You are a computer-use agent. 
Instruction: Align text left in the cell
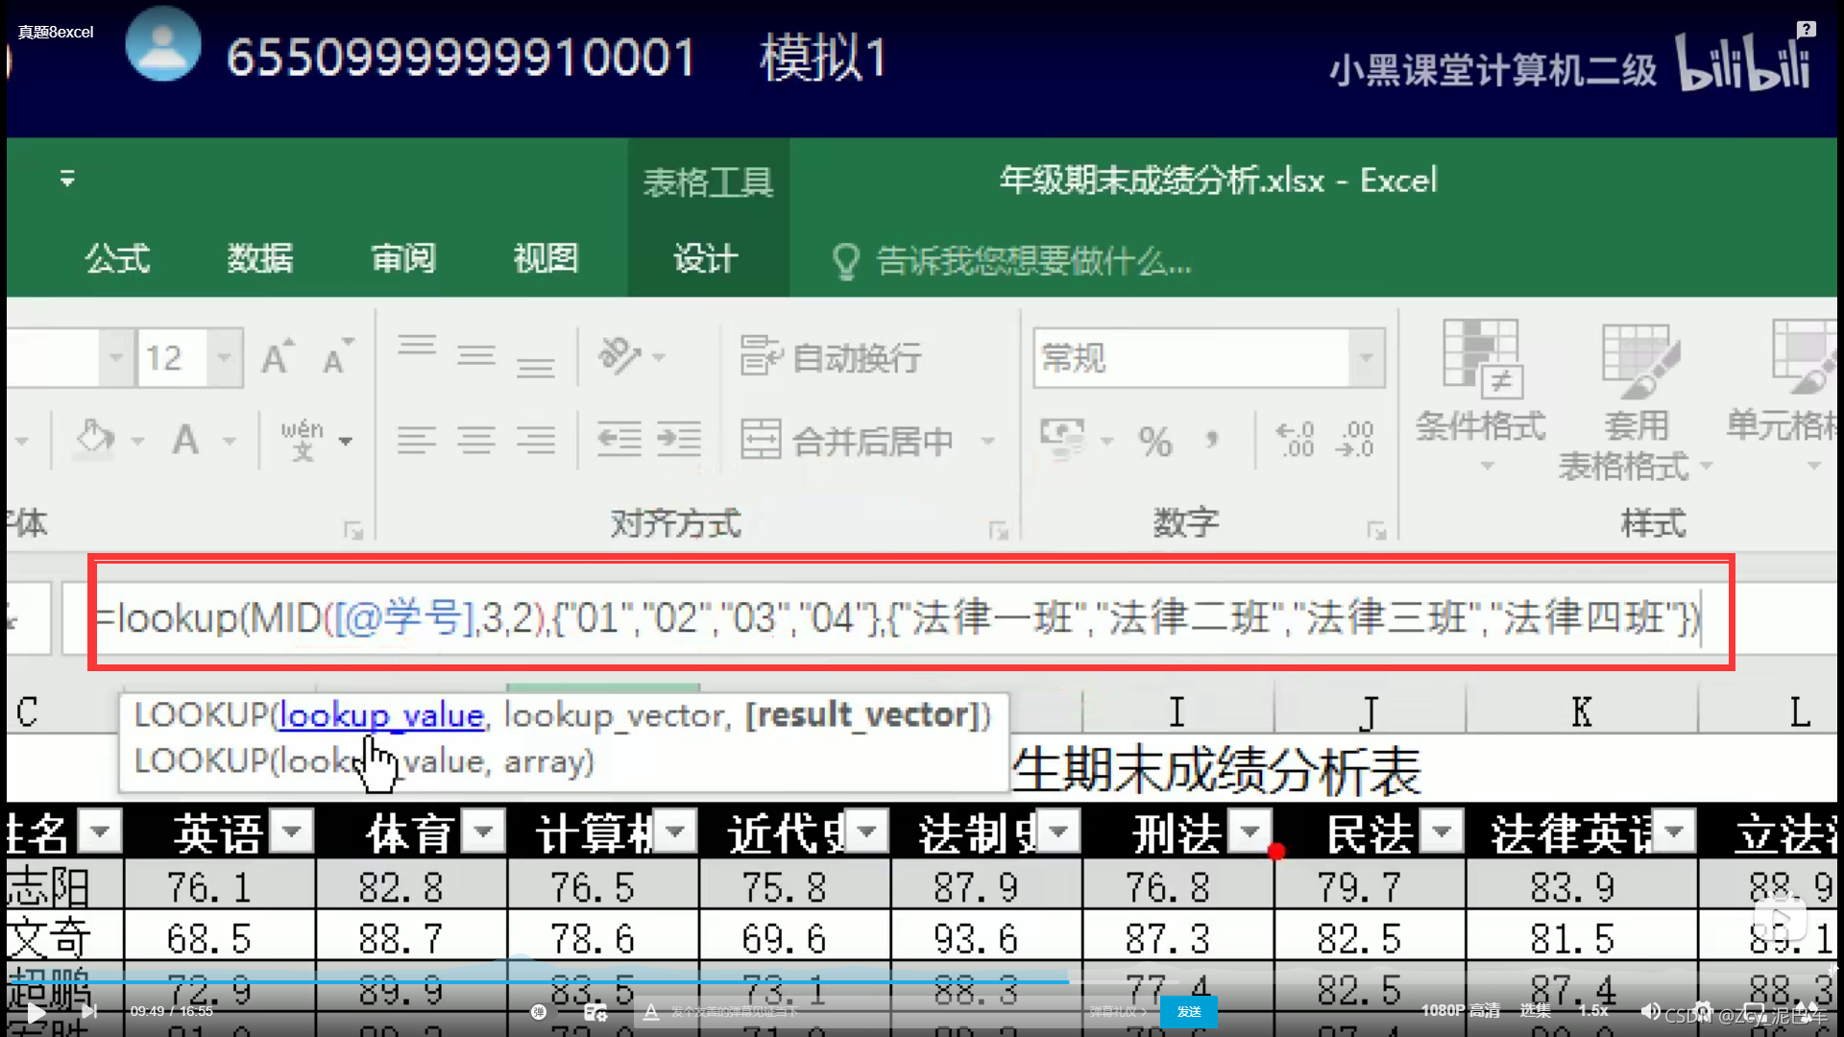[x=417, y=441]
